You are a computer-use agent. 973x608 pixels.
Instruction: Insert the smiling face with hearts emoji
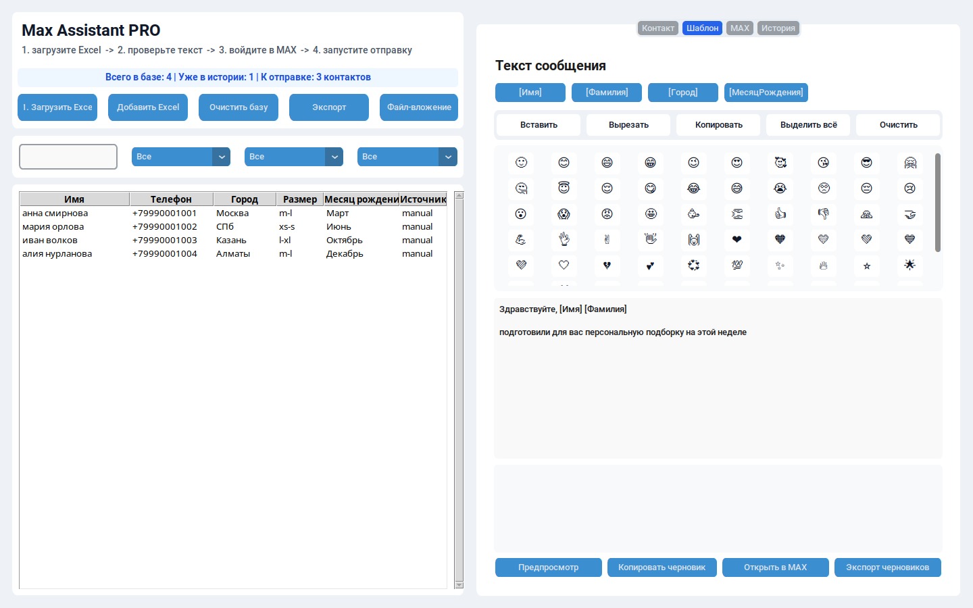click(x=780, y=163)
